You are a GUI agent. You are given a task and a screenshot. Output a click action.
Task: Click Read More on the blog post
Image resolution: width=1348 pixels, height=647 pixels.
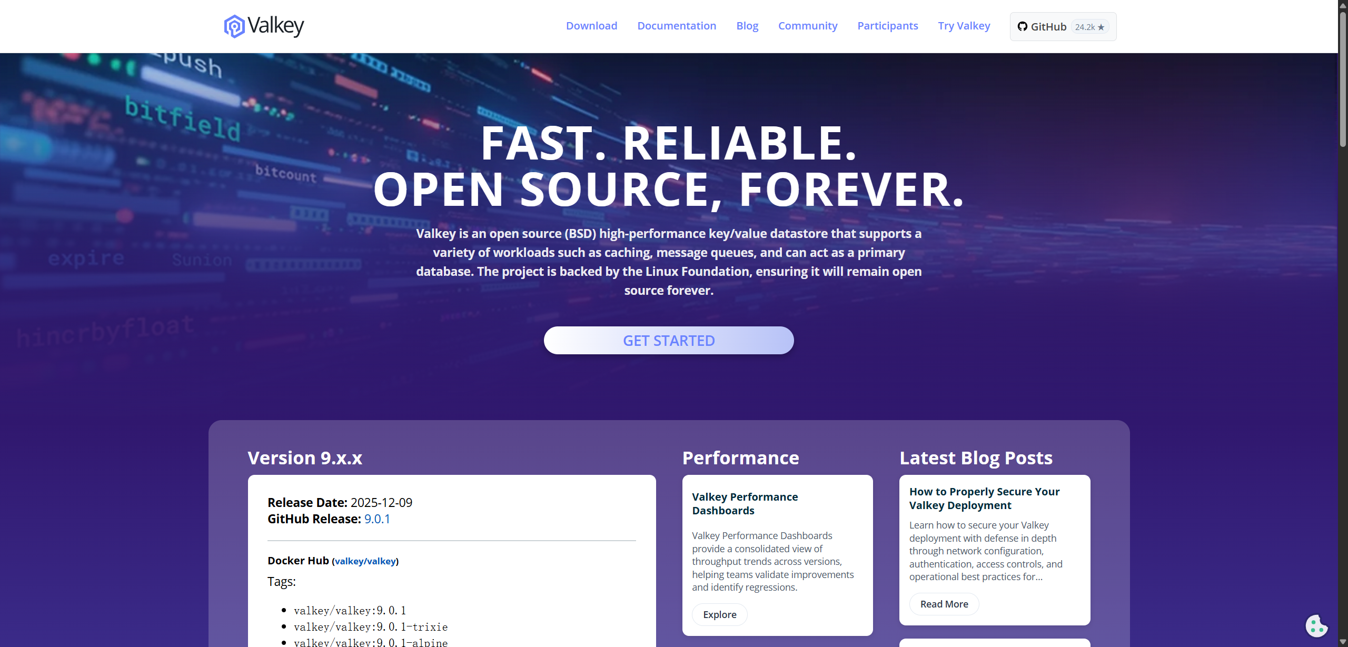click(x=944, y=604)
